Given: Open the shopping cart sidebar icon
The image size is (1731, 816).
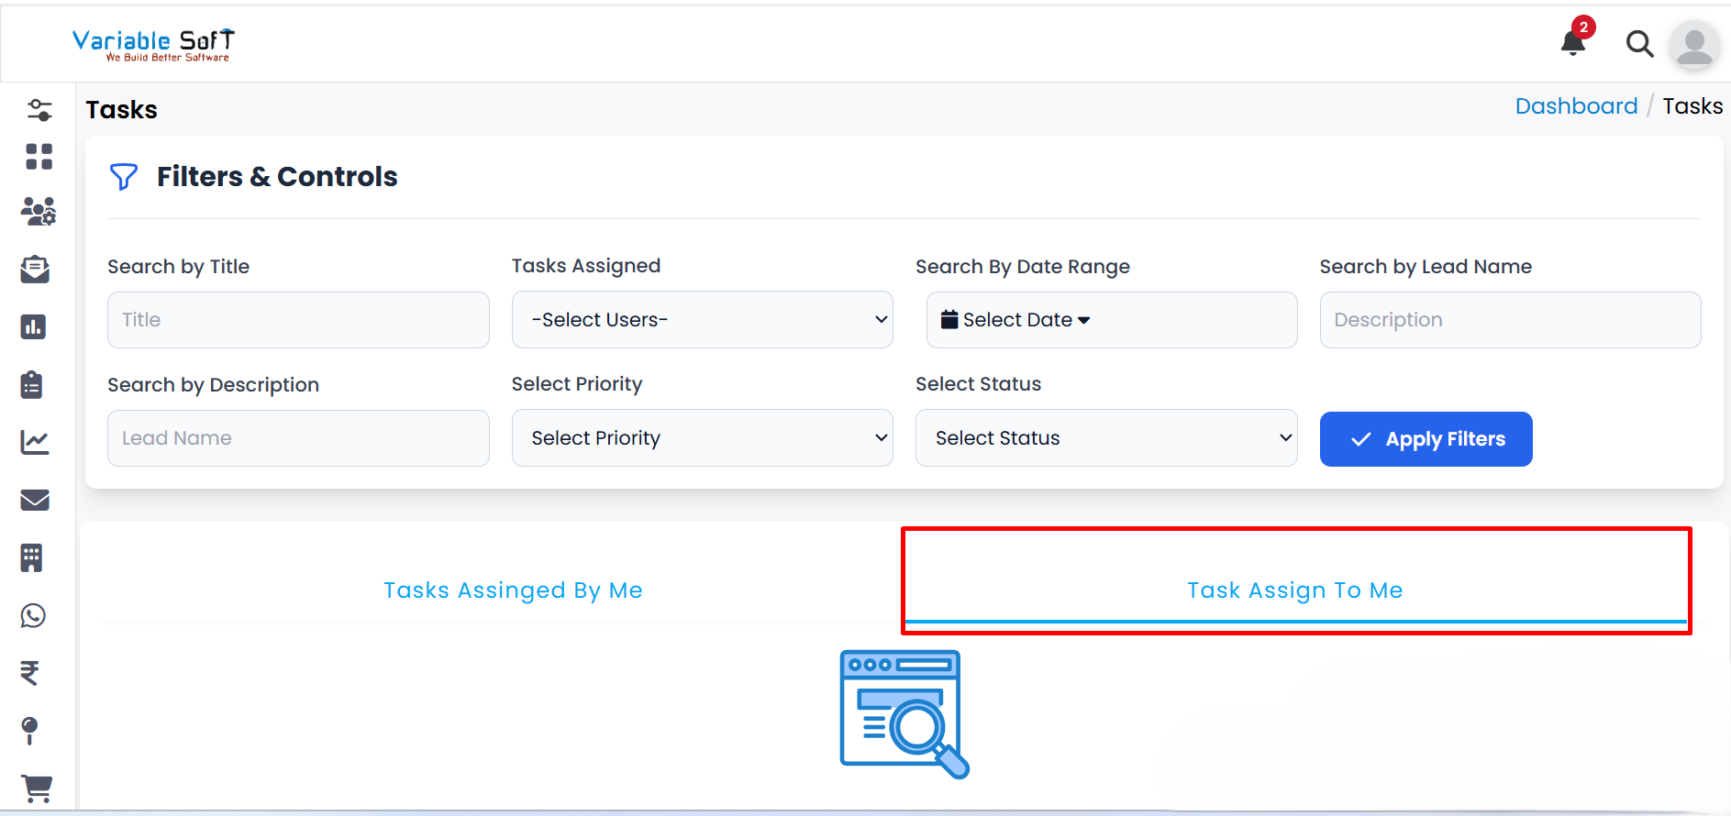Looking at the screenshot, I should pos(37,787).
